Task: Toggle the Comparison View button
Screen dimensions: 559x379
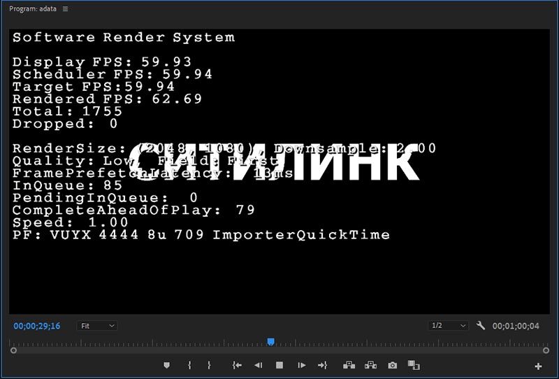Action: [414, 365]
